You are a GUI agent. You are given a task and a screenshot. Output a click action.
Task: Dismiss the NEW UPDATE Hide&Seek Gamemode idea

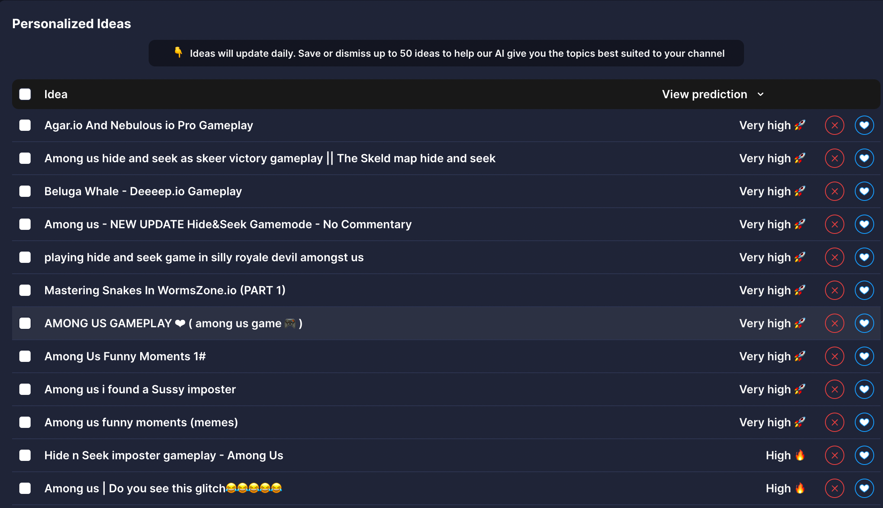tap(835, 224)
